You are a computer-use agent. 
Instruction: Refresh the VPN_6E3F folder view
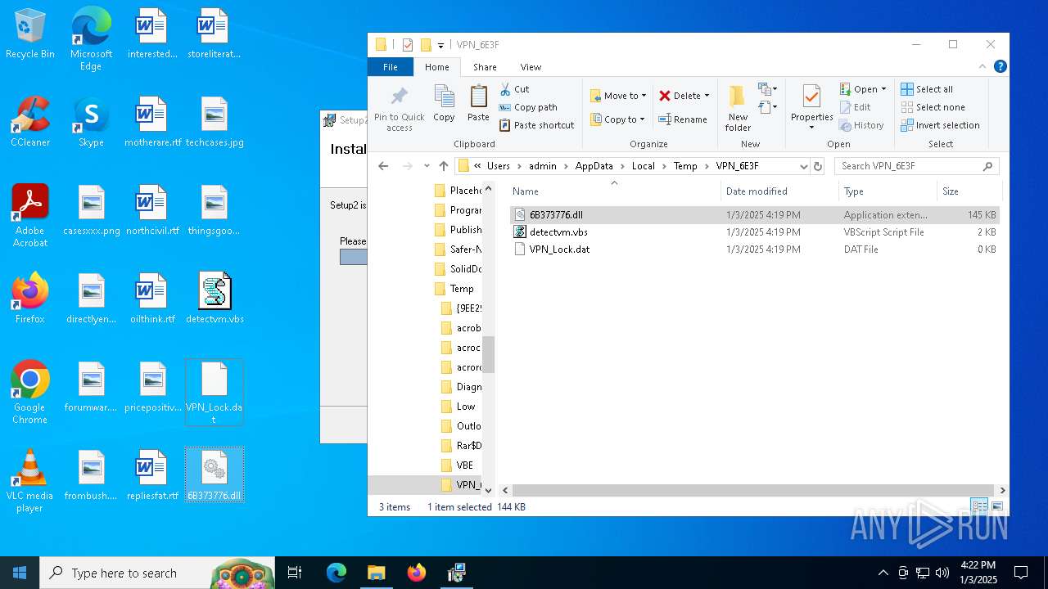817,166
